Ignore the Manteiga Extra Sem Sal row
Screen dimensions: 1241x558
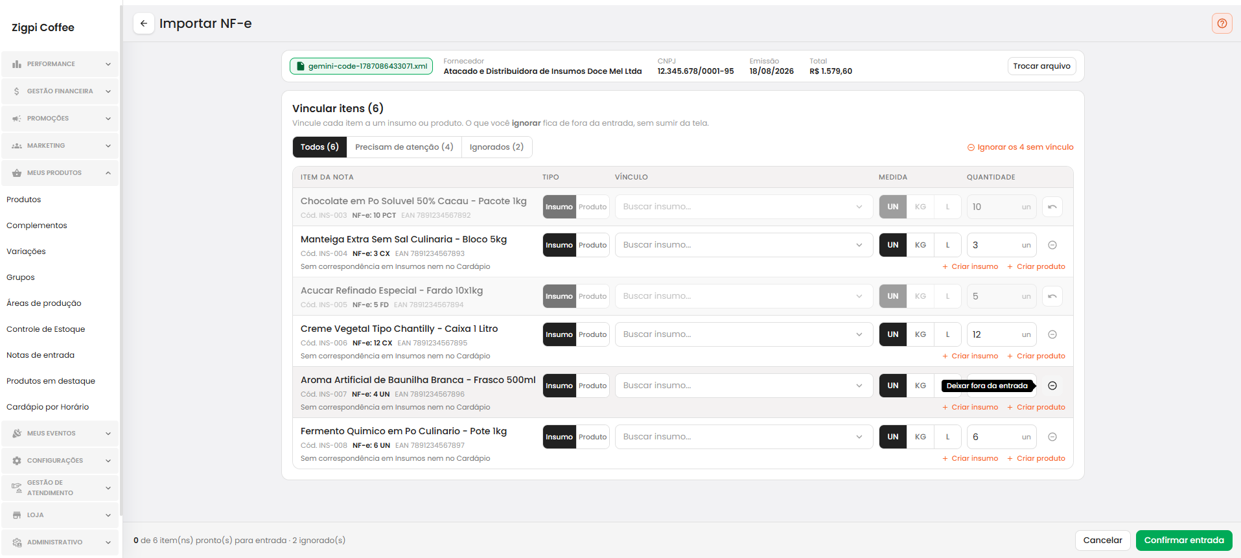1052,245
